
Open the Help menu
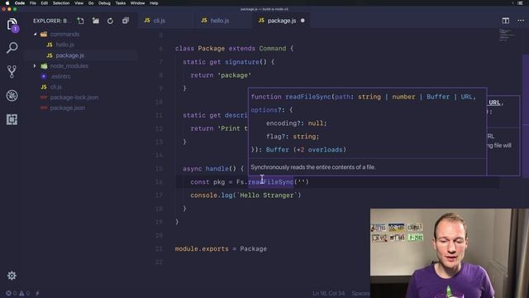pos(154,3)
